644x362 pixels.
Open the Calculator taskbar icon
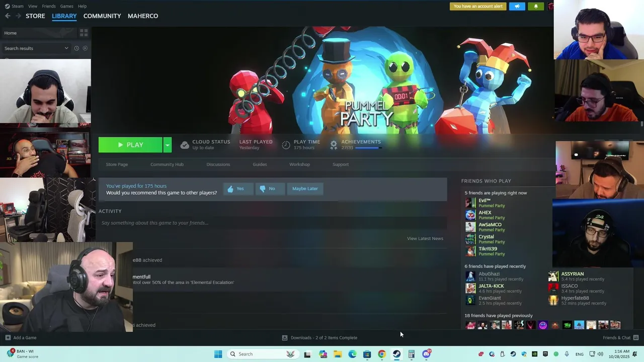[x=411, y=354]
